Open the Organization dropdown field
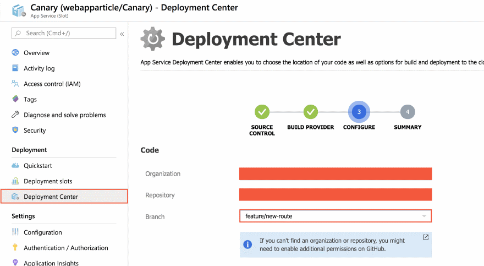This screenshot has height=266, width=484. [x=335, y=174]
